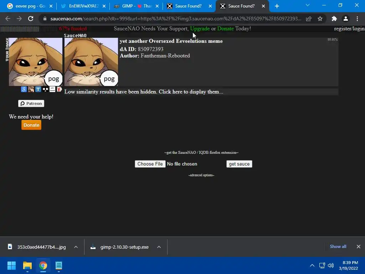
Task: Show all downloads
Action: tap(338, 247)
